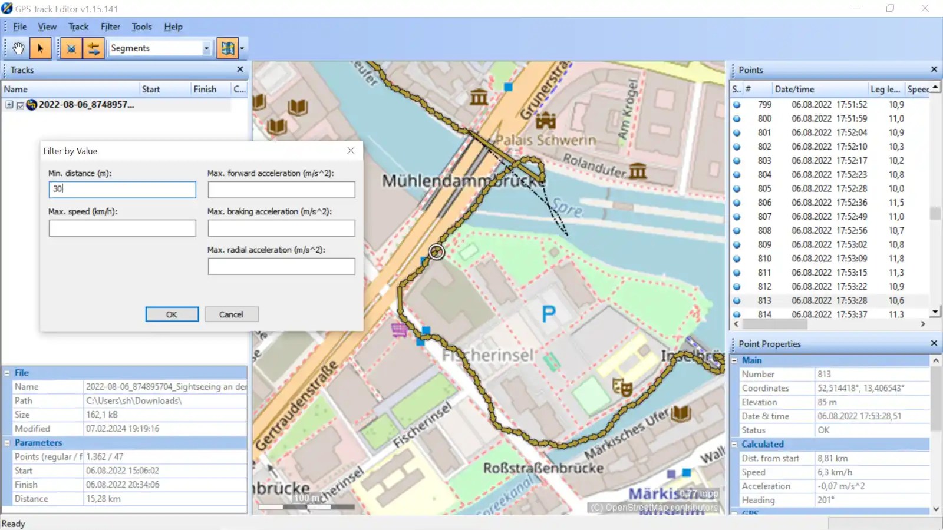The image size is (943, 530).
Task: Sort points by number column
Action: tap(757, 89)
